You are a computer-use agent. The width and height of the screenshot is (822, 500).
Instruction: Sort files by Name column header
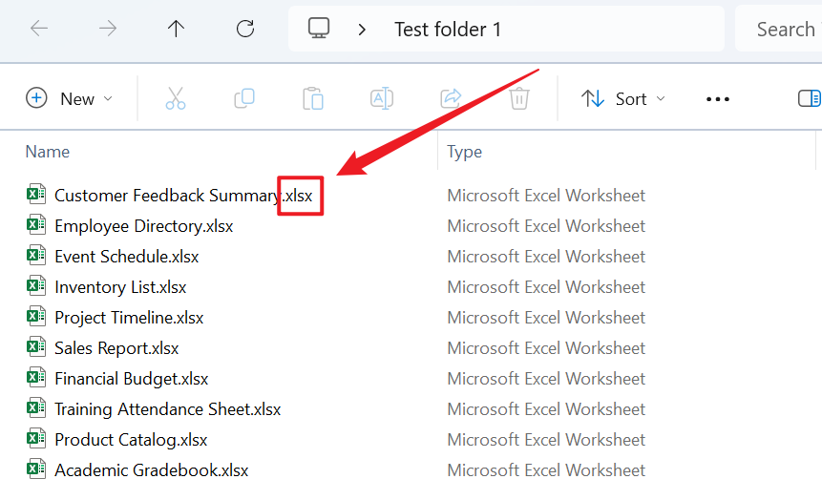(x=48, y=152)
